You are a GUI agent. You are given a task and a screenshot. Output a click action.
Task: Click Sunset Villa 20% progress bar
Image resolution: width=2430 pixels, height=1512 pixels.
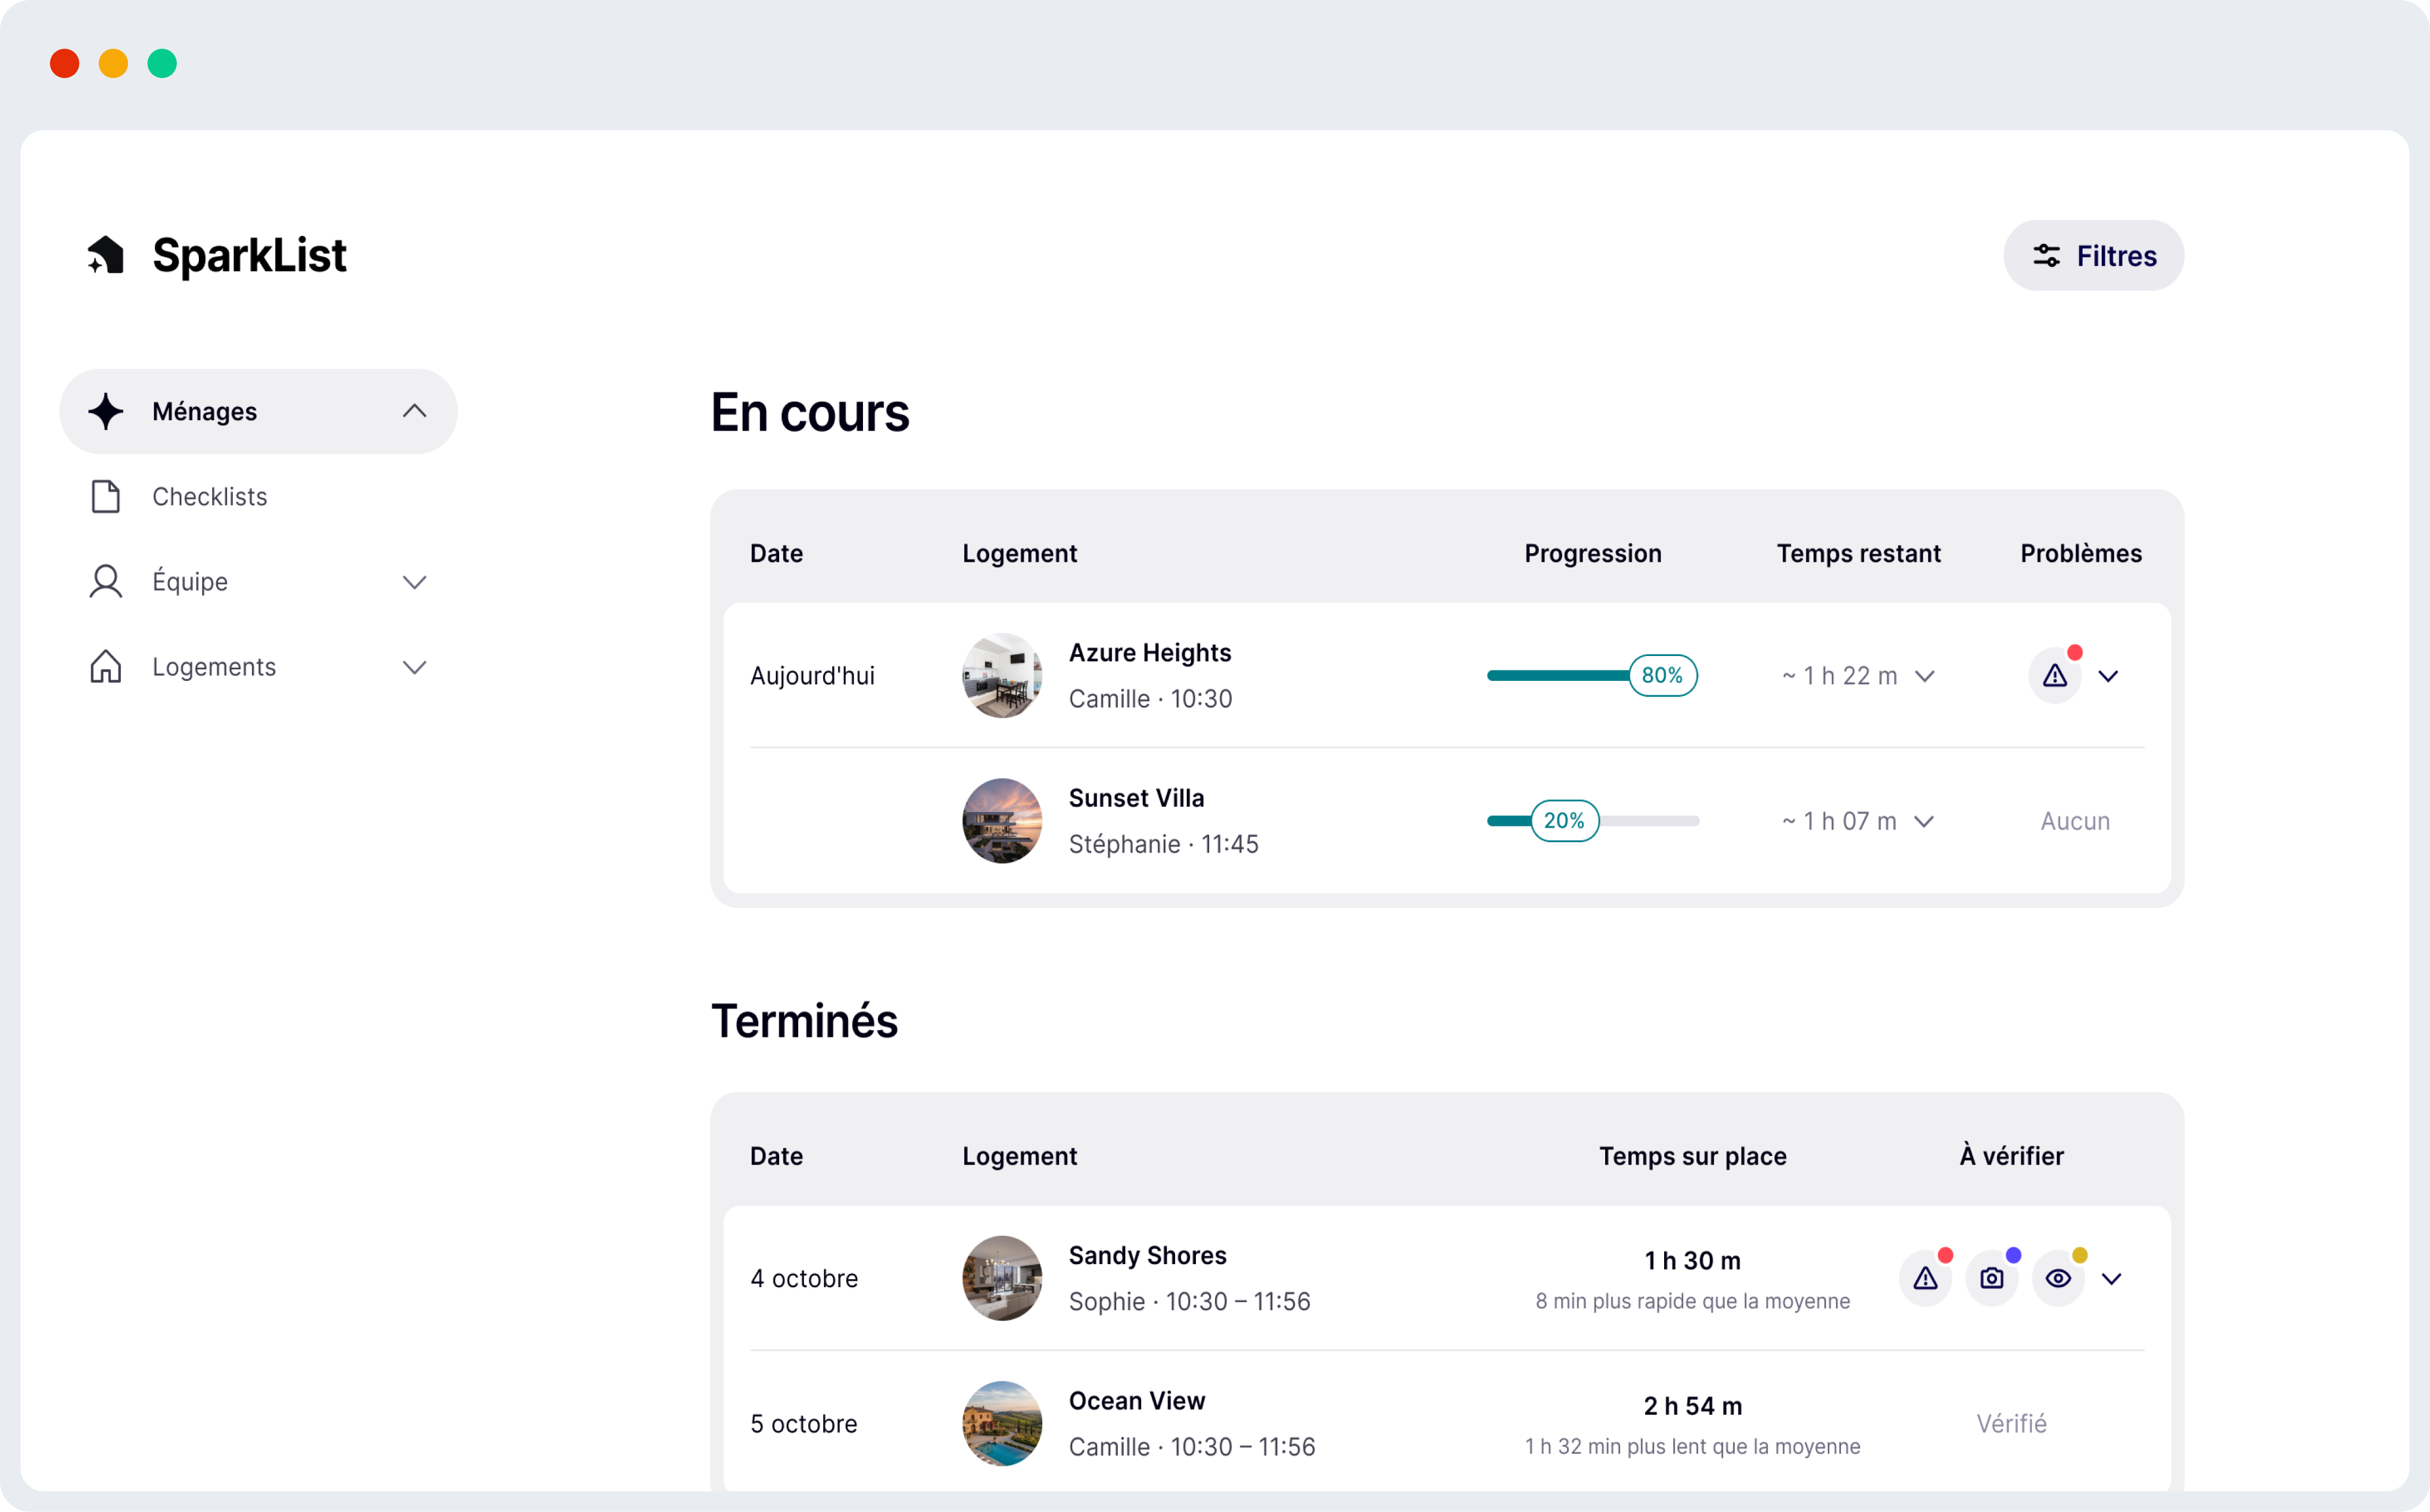1593,821
